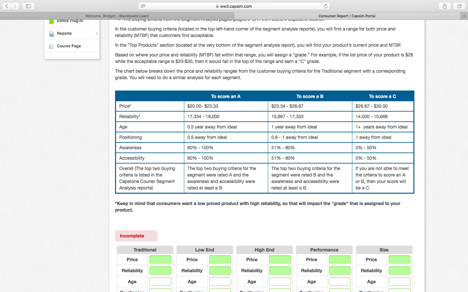468x292 pixels.
Task: Open Reader view icon in address bar
Action: (143, 6)
